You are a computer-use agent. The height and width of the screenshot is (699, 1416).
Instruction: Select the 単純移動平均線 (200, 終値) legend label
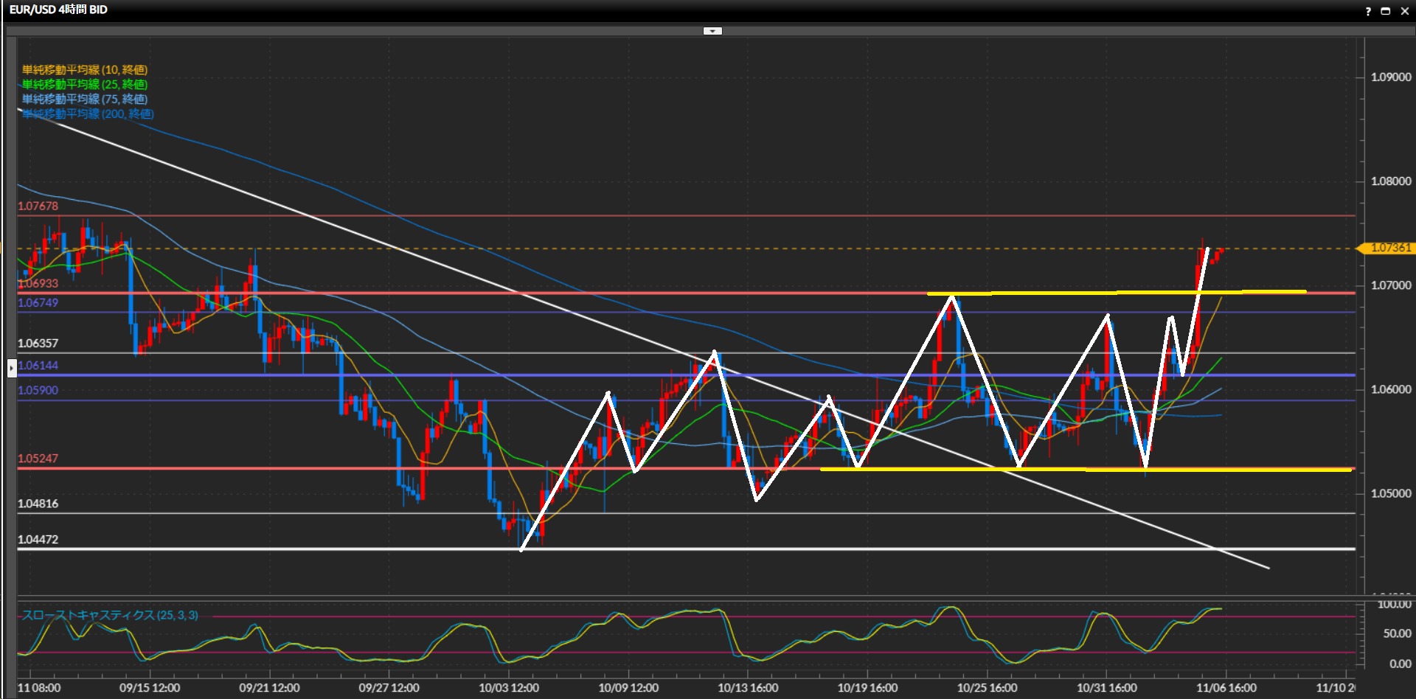(88, 114)
